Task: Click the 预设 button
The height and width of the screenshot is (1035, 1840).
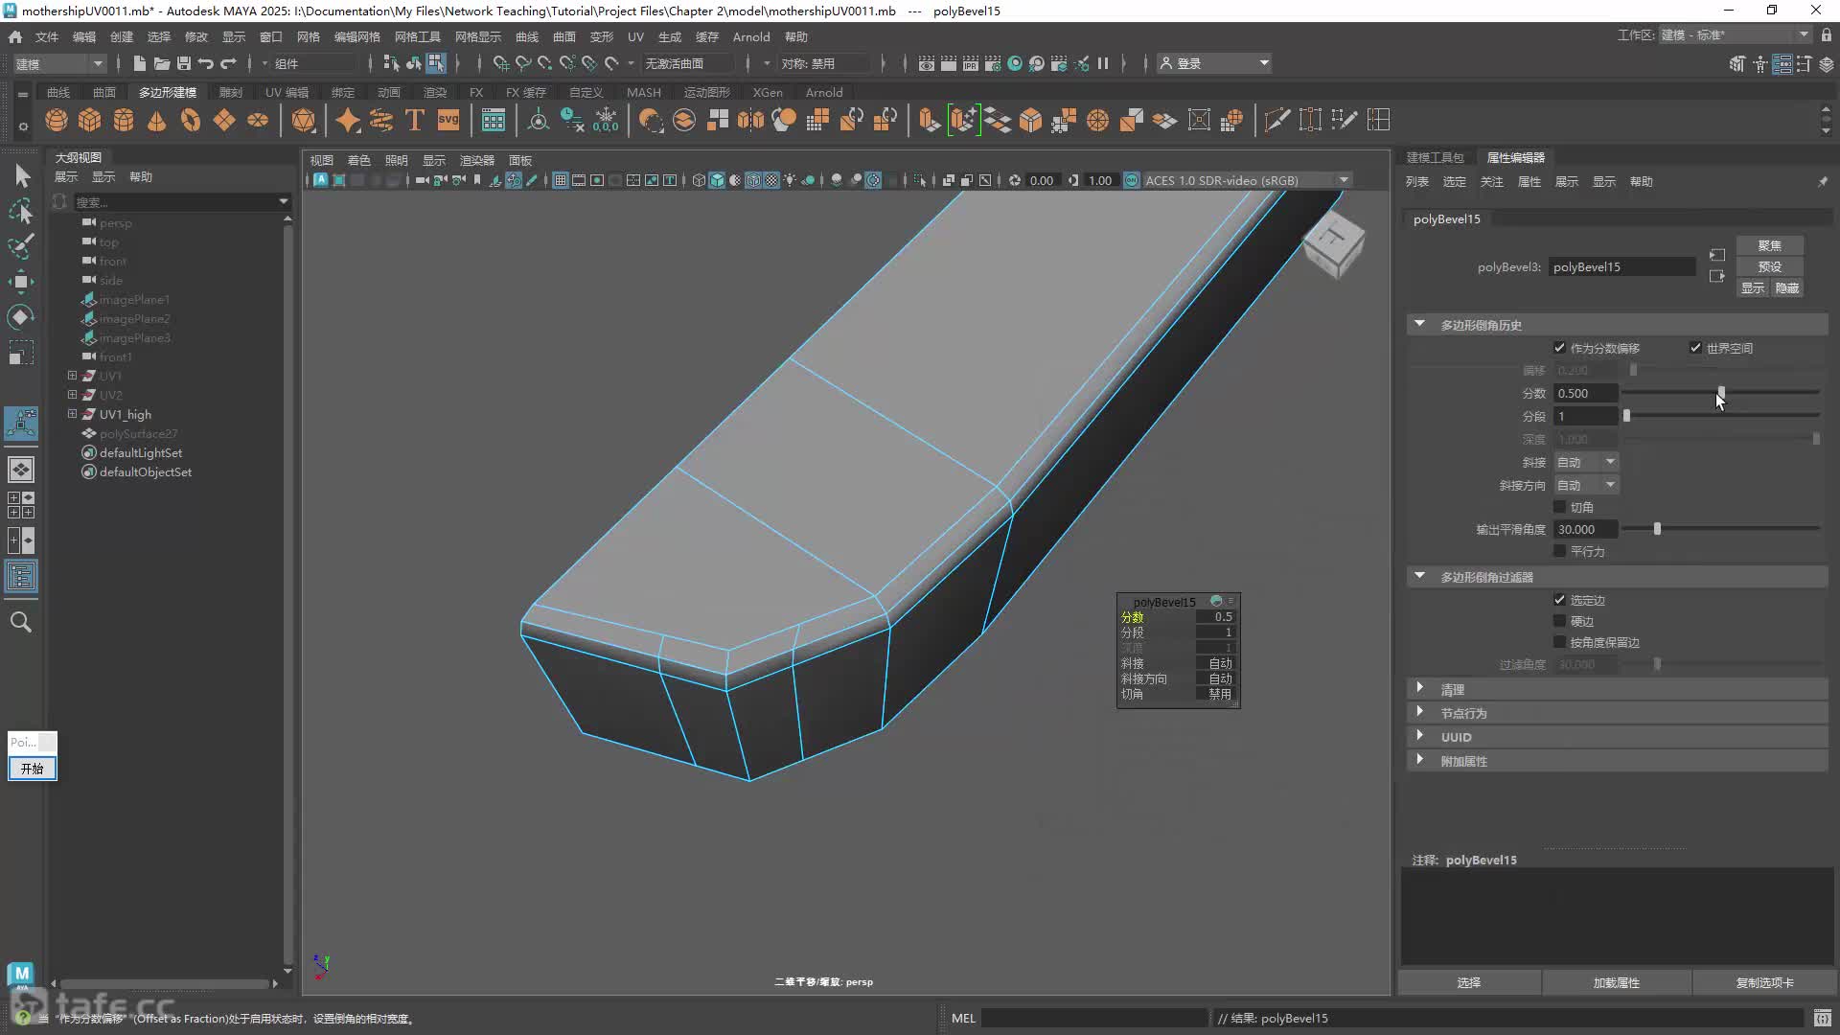Action: 1769,266
